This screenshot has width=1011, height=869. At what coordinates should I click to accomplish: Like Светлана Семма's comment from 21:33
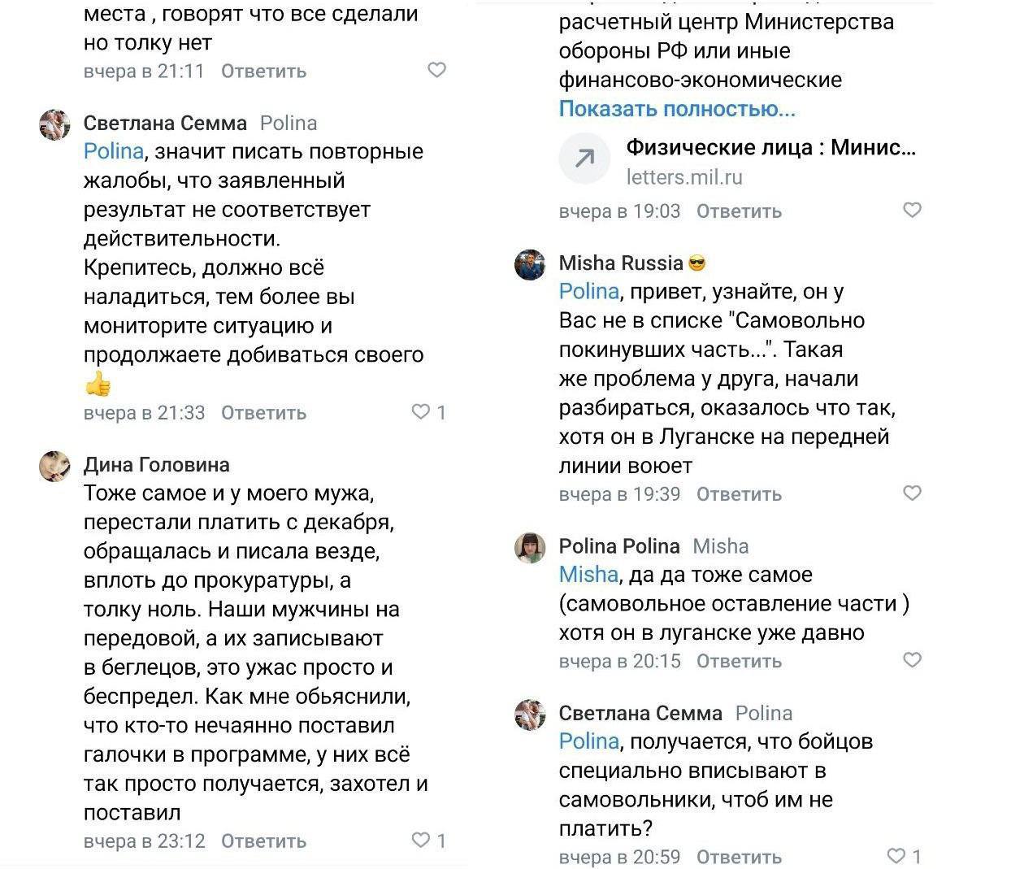421,412
